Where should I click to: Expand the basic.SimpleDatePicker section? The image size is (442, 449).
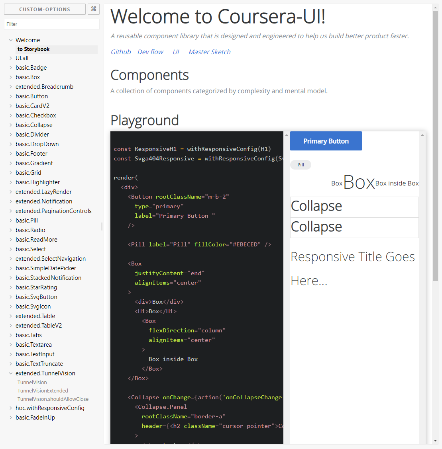tap(46, 268)
